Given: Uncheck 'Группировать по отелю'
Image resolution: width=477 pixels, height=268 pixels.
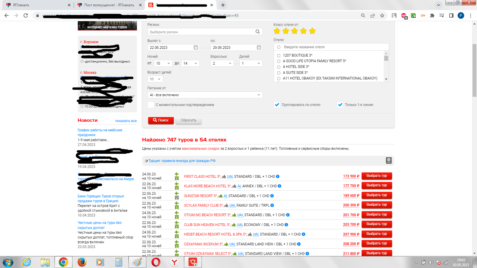Looking at the screenshot, I should 277,105.
